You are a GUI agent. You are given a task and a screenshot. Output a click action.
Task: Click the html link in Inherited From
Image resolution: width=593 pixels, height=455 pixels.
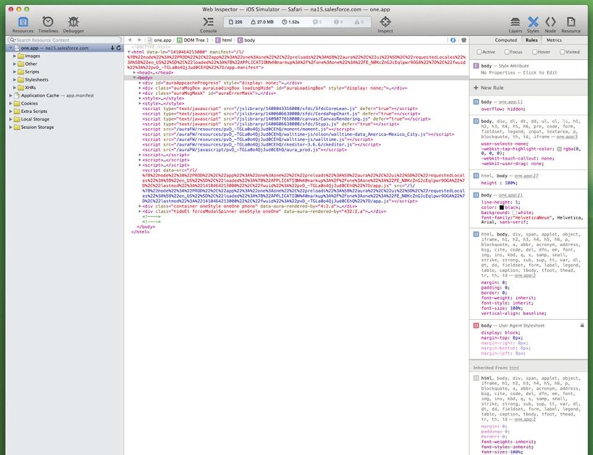click(514, 367)
